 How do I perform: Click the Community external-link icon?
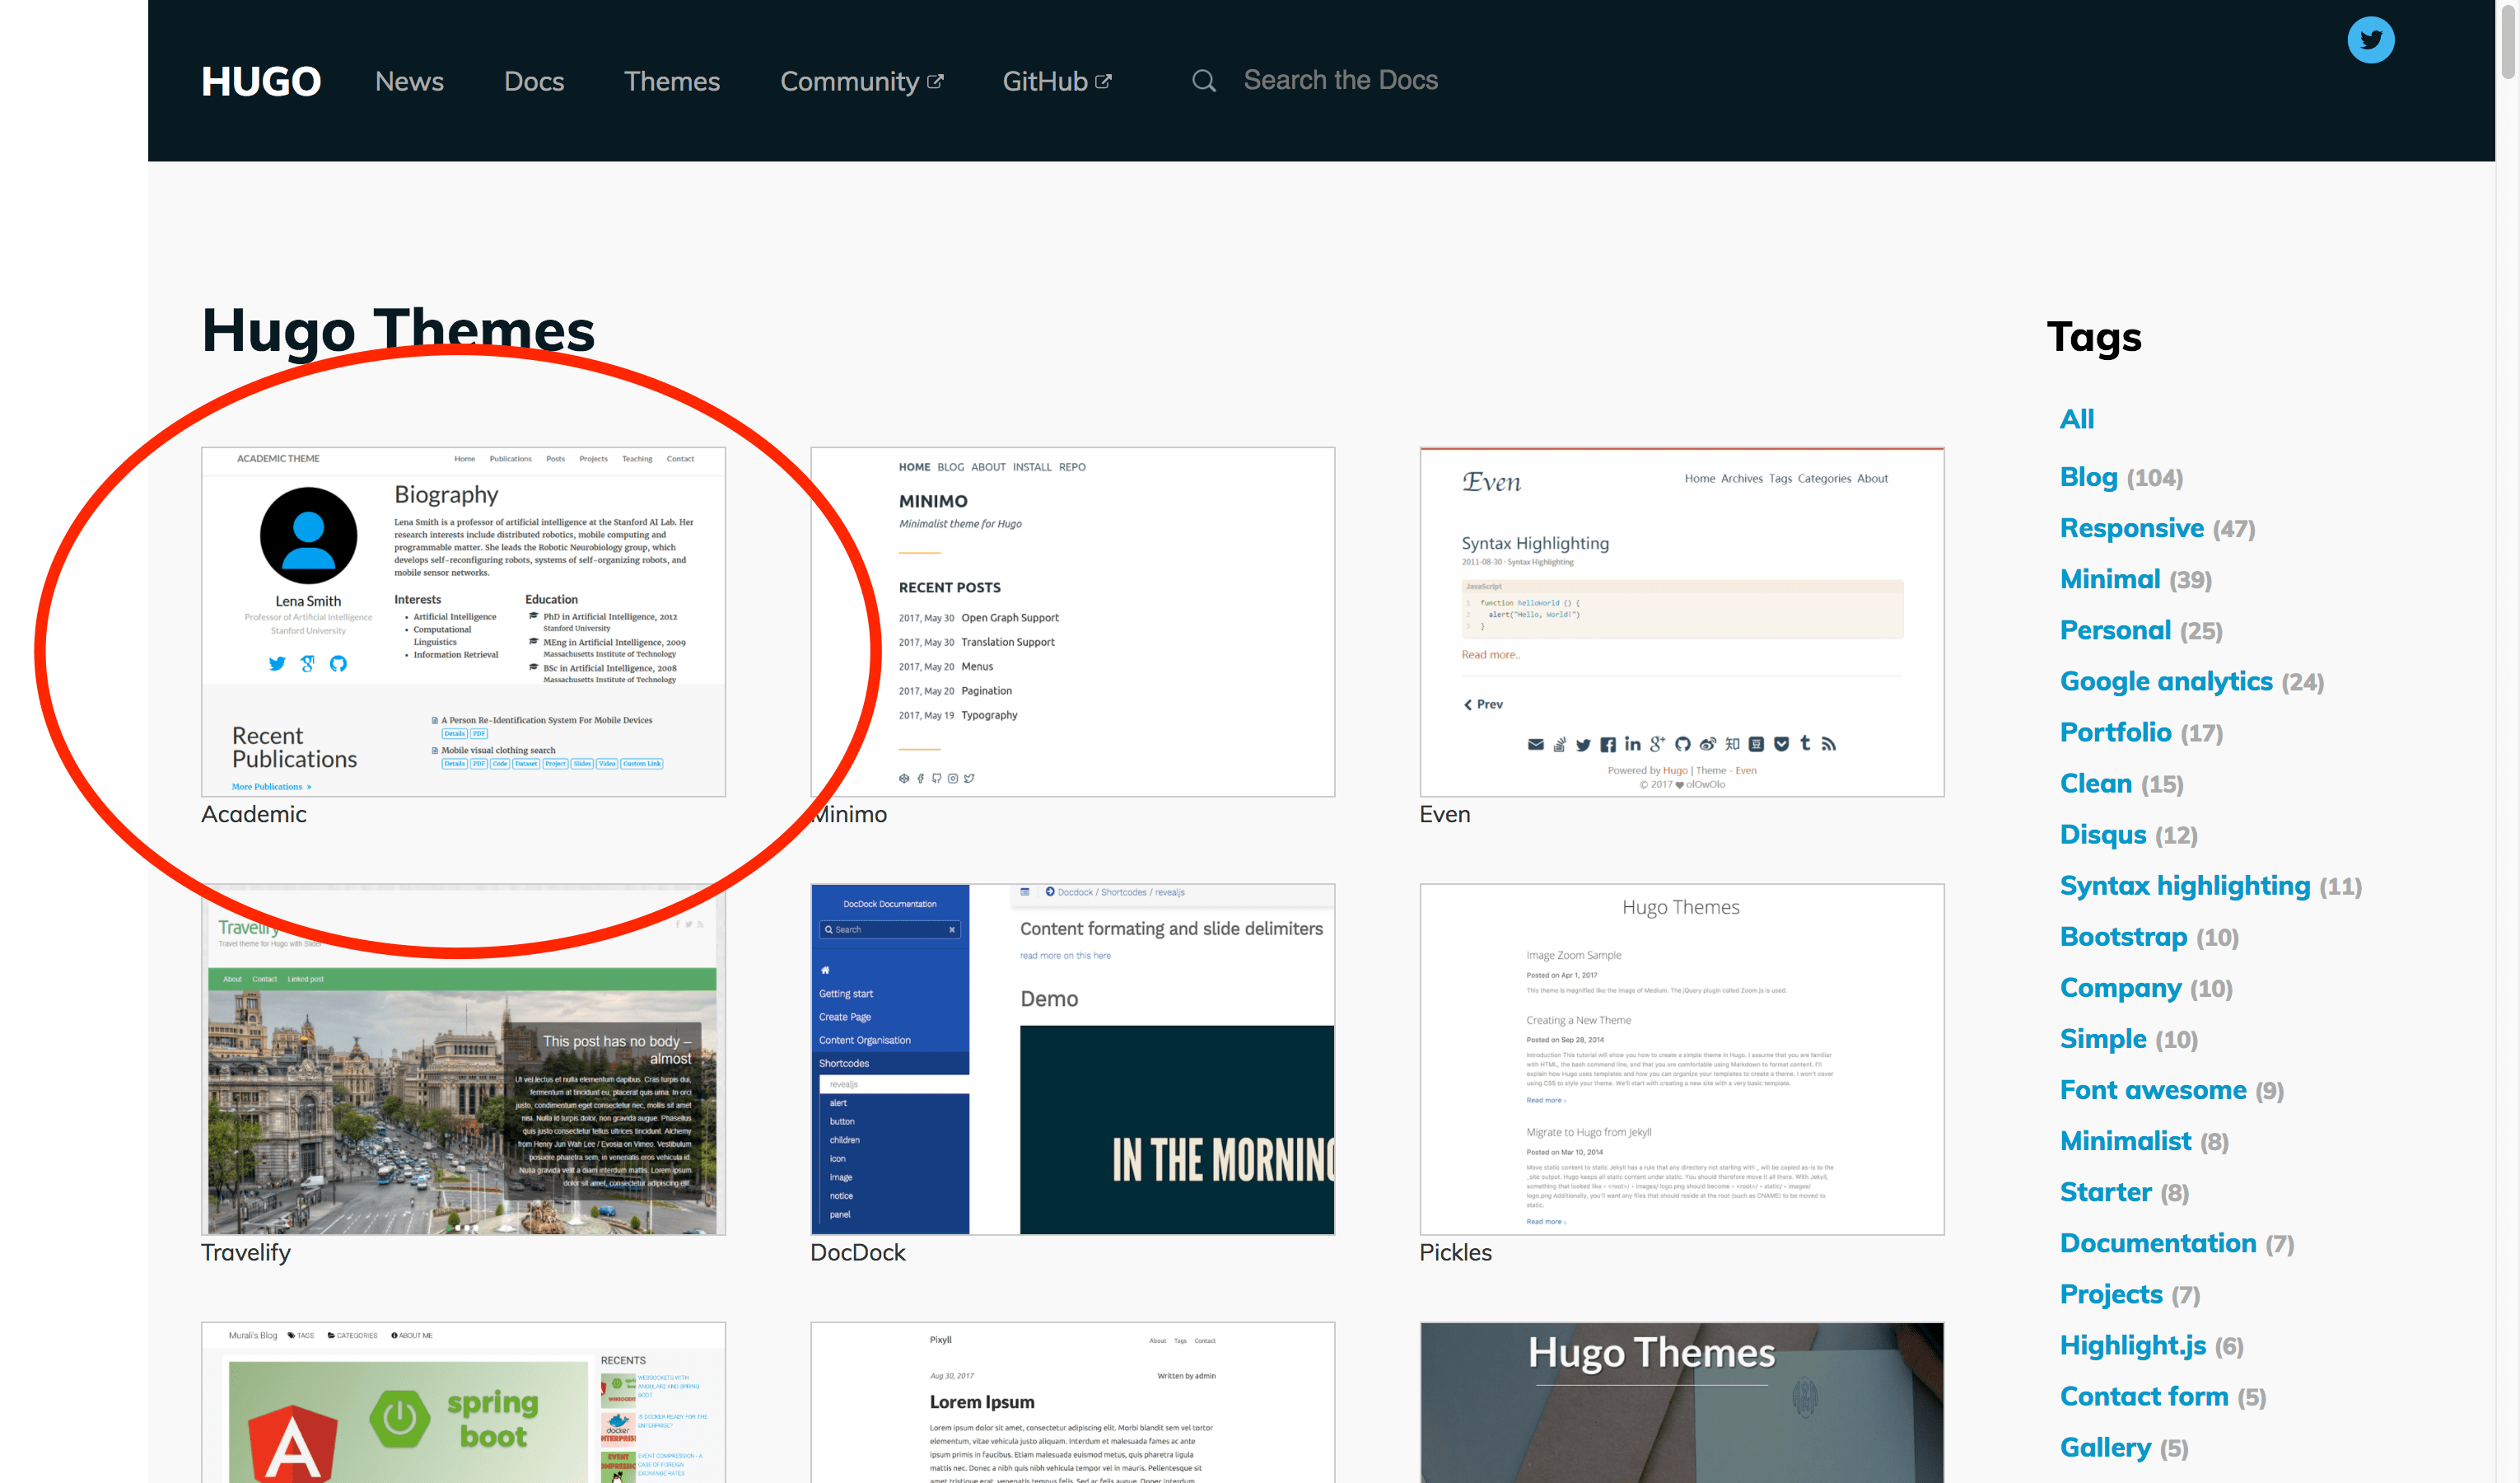tap(935, 82)
